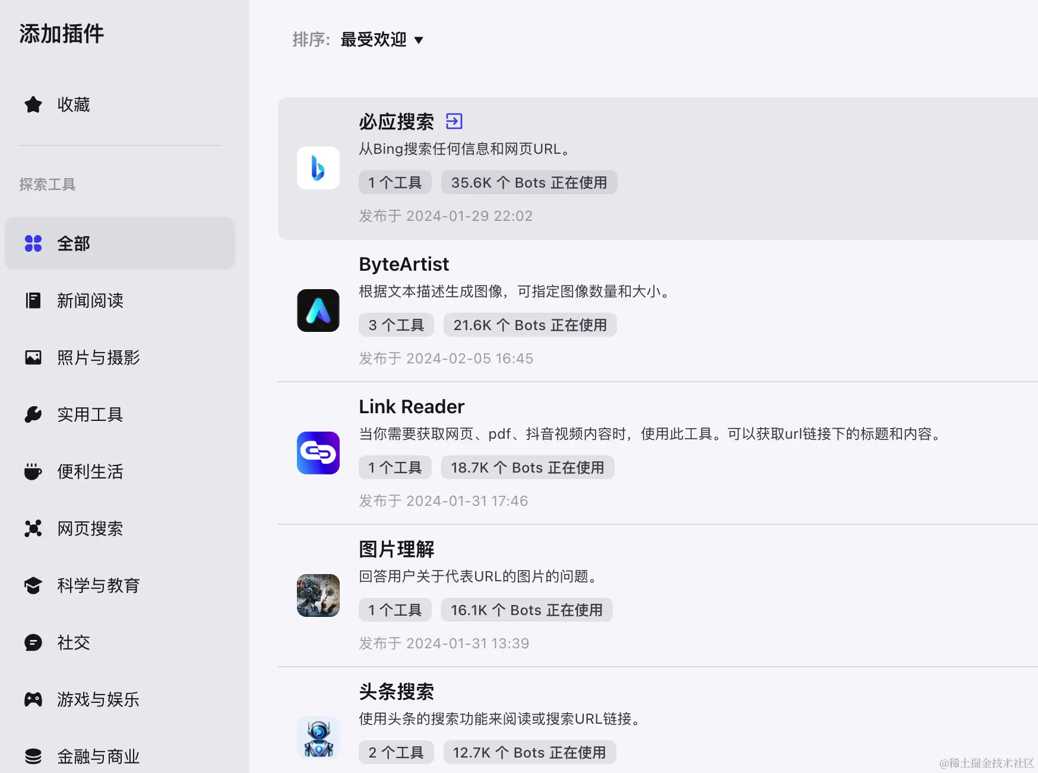Click the 必应搜索 plugin title
The image size is (1038, 773).
(397, 122)
